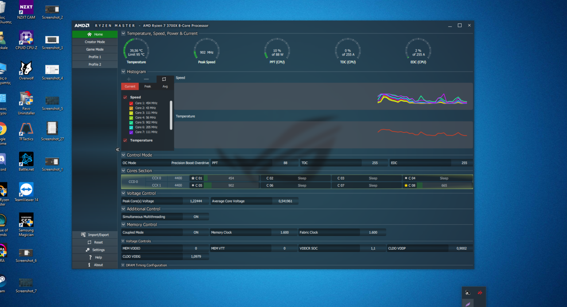Click the C 08 speed bar showing 665

click(444, 186)
